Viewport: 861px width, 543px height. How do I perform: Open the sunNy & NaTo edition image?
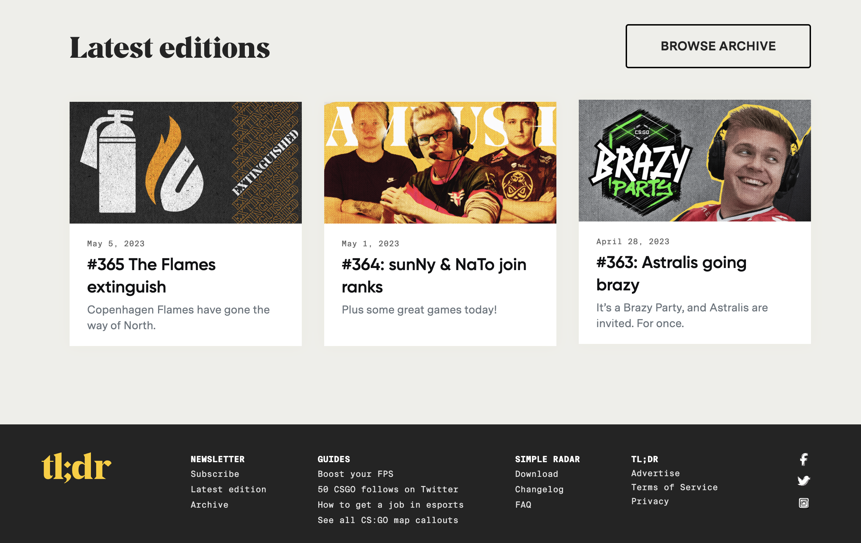(x=440, y=162)
